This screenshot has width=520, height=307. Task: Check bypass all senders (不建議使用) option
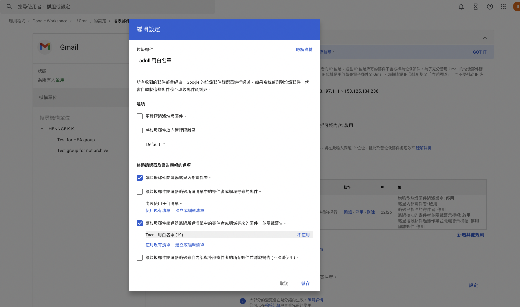tap(140, 258)
